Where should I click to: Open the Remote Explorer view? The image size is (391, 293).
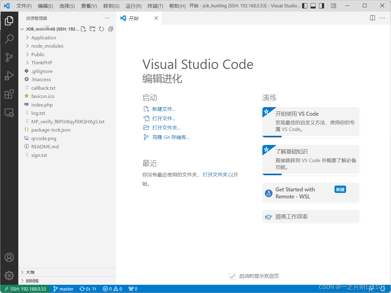point(9,113)
